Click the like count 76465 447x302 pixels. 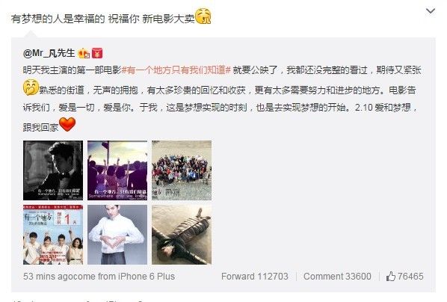[x=410, y=277]
